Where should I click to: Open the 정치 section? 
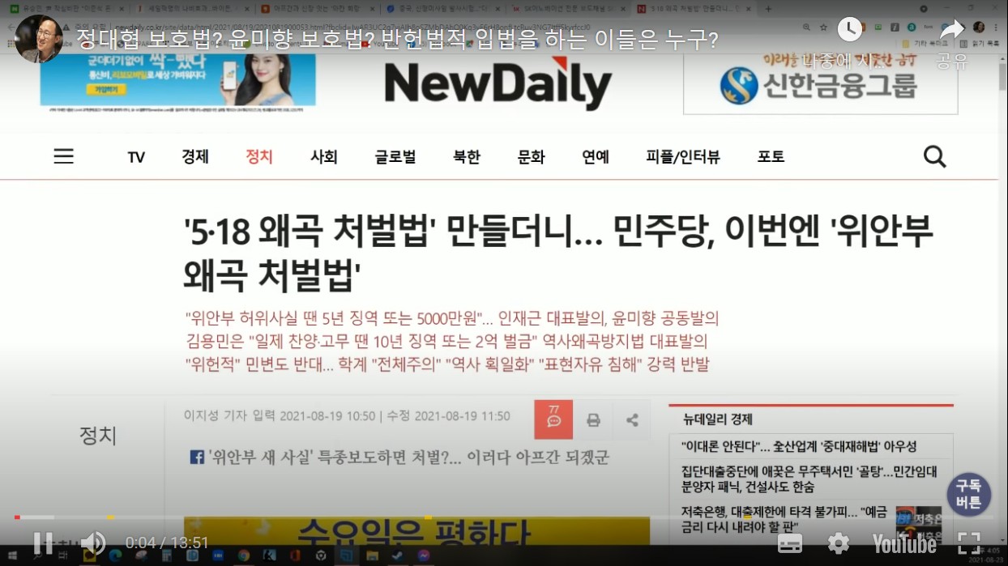(259, 156)
